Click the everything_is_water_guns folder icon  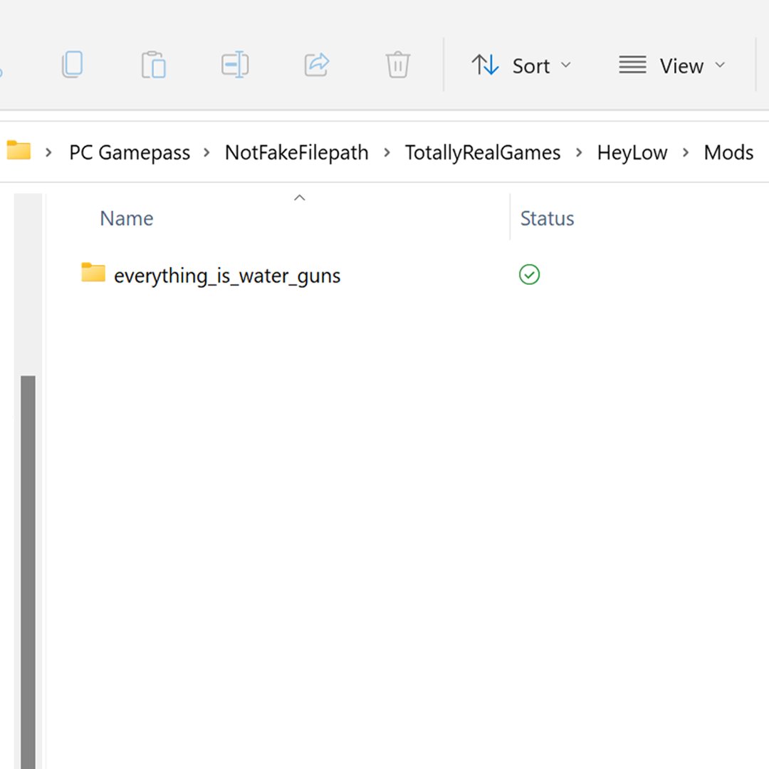click(x=93, y=273)
